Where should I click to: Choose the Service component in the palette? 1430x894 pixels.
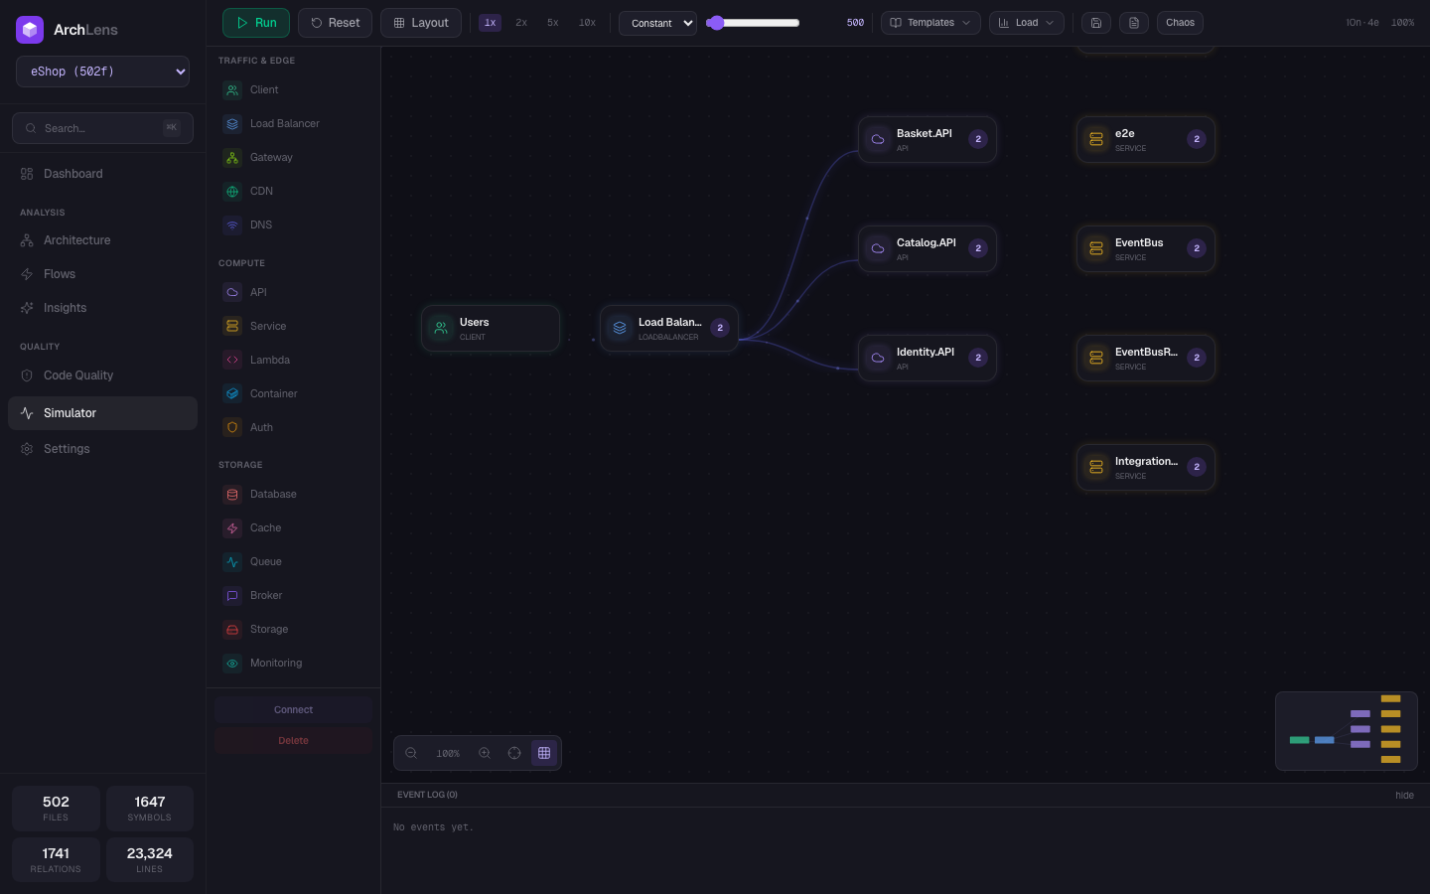[x=293, y=327]
